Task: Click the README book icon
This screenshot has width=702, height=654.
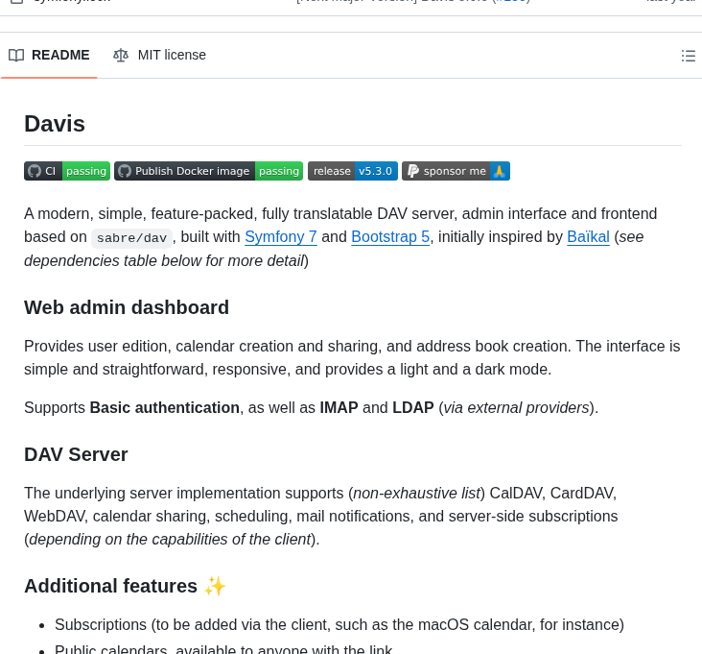Action: (16, 56)
